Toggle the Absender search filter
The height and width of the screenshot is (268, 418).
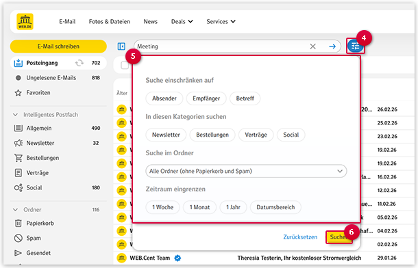(x=164, y=98)
